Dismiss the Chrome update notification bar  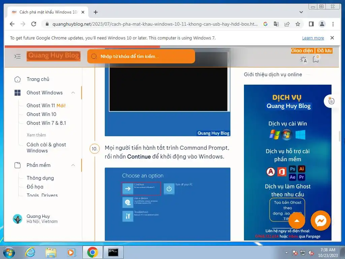(x=332, y=38)
